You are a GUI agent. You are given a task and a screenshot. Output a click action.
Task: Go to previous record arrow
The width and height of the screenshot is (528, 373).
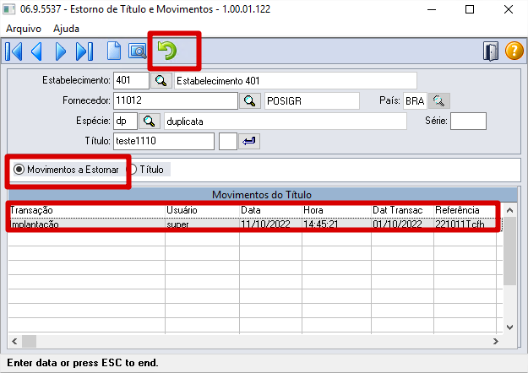click(x=36, y=51)
